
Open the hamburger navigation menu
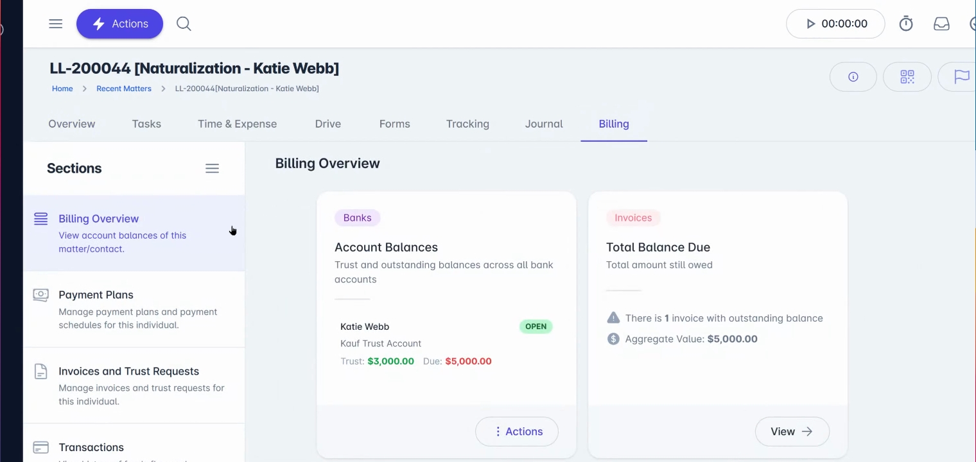tap(56, 24)
